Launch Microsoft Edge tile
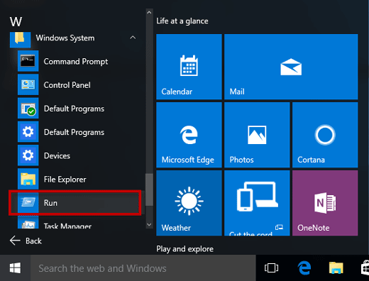Image resolution: width=369 pixels, height=281 pixels. point(189,135)
